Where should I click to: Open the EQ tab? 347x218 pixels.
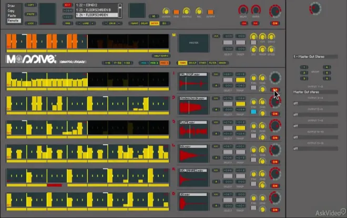164,23
